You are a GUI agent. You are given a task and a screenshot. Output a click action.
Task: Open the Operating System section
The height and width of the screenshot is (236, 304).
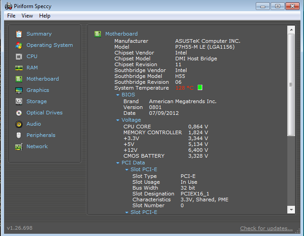click(x=50, y=45)
